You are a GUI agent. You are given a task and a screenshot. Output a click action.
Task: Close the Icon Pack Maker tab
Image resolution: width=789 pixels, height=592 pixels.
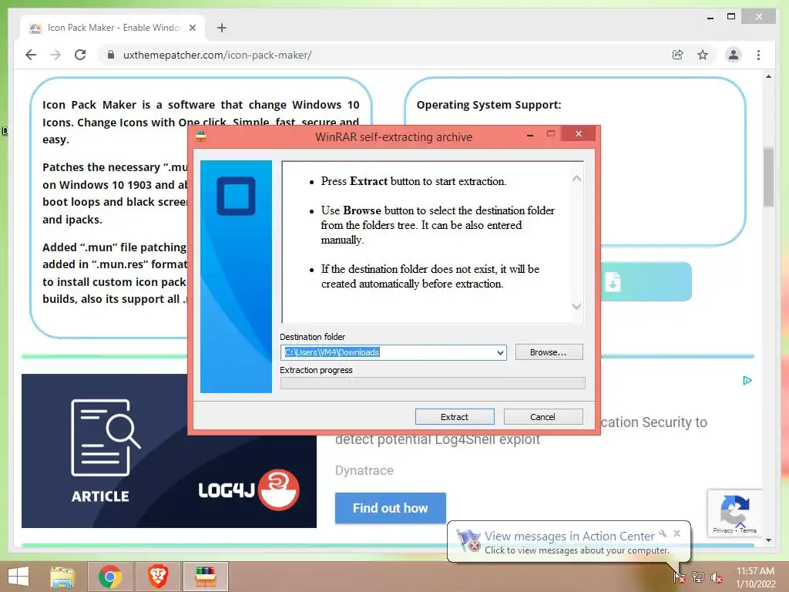(192, 28)
